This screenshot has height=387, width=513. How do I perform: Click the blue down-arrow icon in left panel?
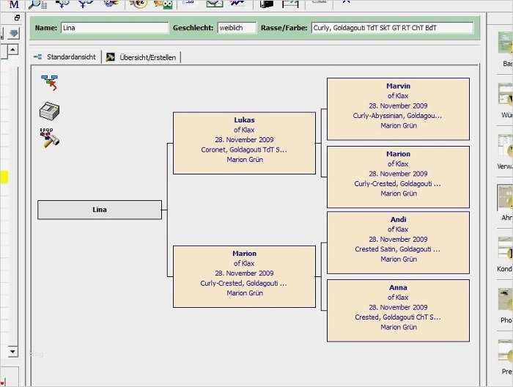pos(13,34)
